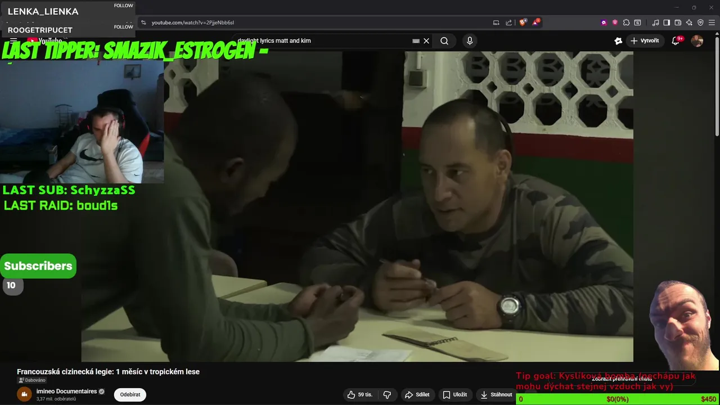Screen dimensions: 720x405
Task: Dislike the video with thumbs down
Action: click(x=387, y=395)
